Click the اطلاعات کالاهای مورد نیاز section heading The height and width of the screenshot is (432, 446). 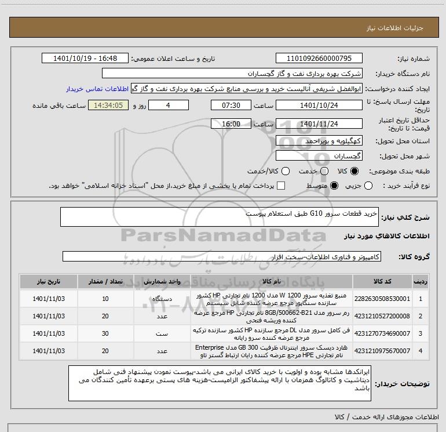click(387, 236)
